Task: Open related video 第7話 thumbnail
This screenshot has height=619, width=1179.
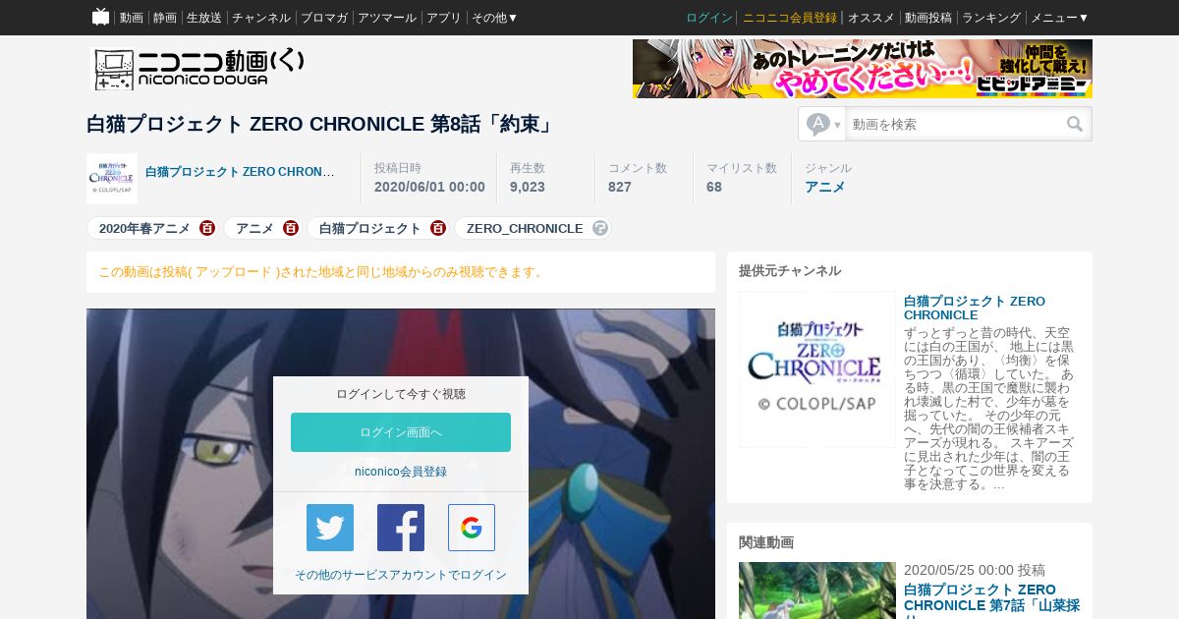Action: click(x=817, y=591)
